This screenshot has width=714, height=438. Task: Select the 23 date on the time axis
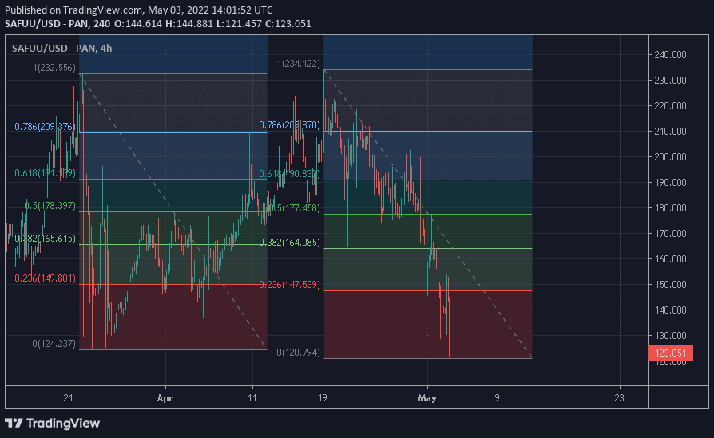pyautogui.click(x=621, y=397)
